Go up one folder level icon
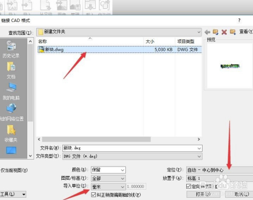Image resolution: width=253 pixels, height=200 pixels. [216, 32]
